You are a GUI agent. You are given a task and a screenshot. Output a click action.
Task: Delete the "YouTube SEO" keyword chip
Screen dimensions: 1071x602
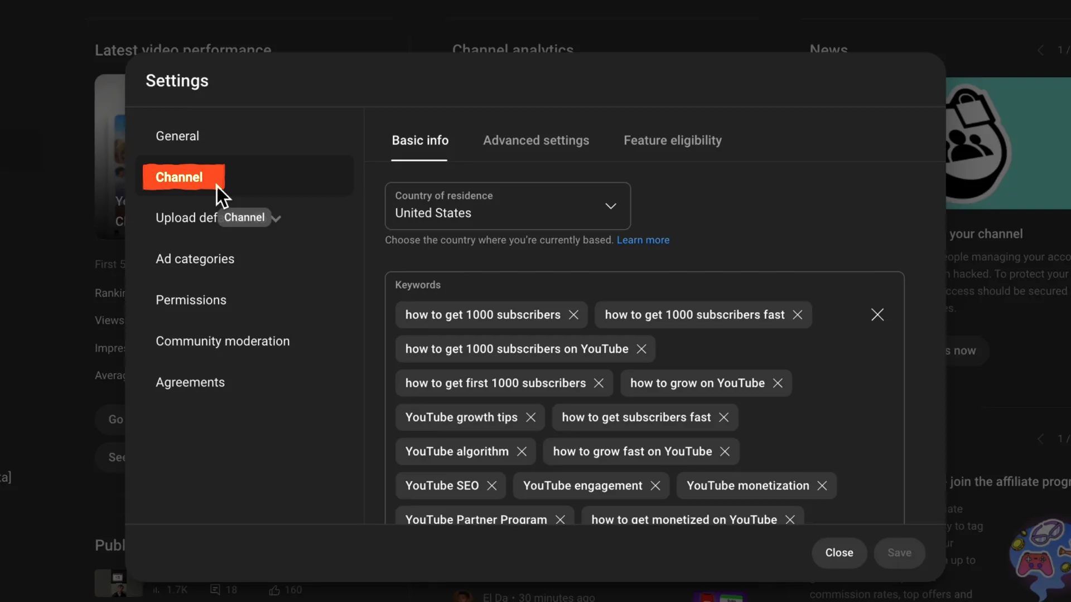(491, 486)
